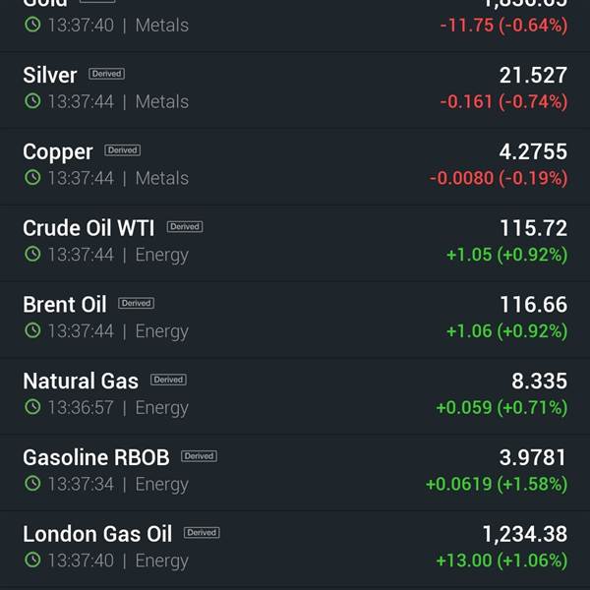590x590 pixels.
Task: Click the Derived badge next to Silver
Action: pos(106,74)
